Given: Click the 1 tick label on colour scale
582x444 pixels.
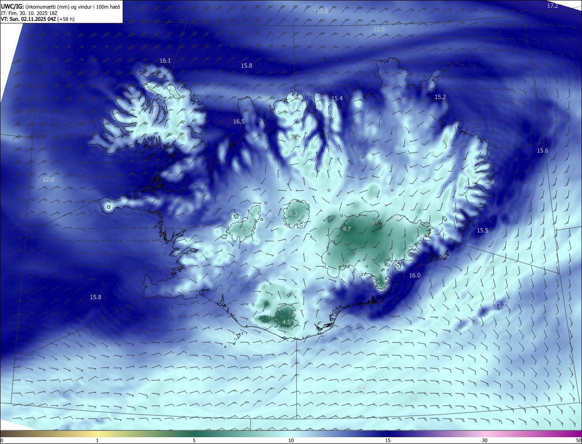Looking at the screenshot, I should click(x=97, y=440).
